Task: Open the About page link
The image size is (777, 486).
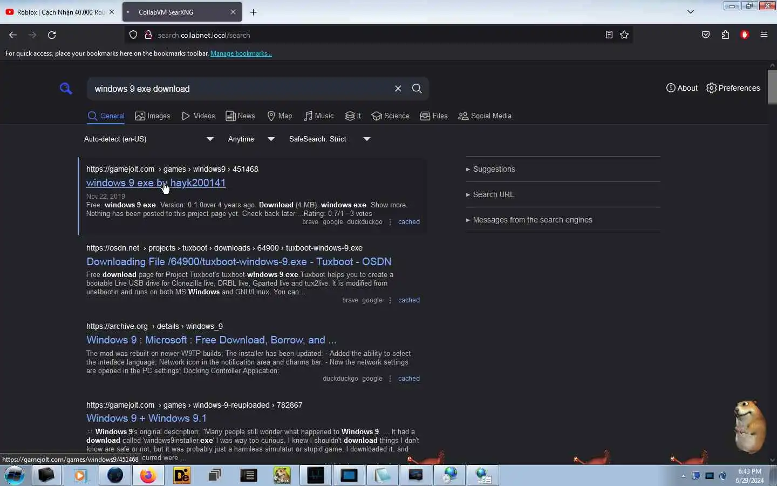Action: pyautogui.click(x=682, y=88)
